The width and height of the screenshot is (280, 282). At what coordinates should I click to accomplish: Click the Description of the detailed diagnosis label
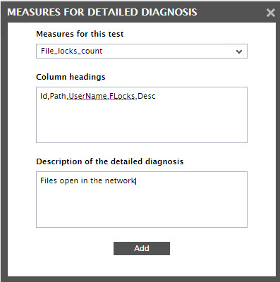(x=110, y=161)
